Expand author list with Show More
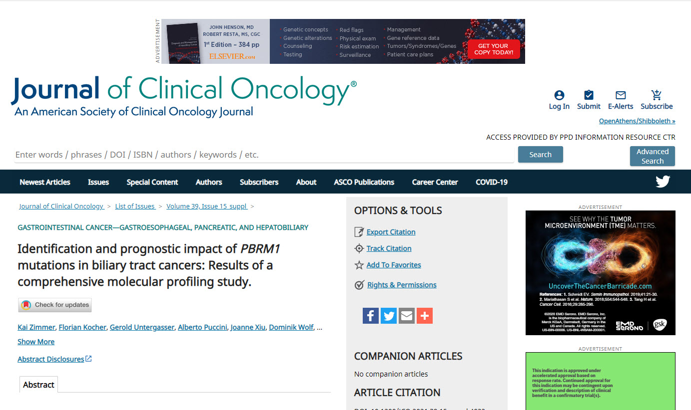The height and width of the screenshot is (410, 691). point(36,342)
